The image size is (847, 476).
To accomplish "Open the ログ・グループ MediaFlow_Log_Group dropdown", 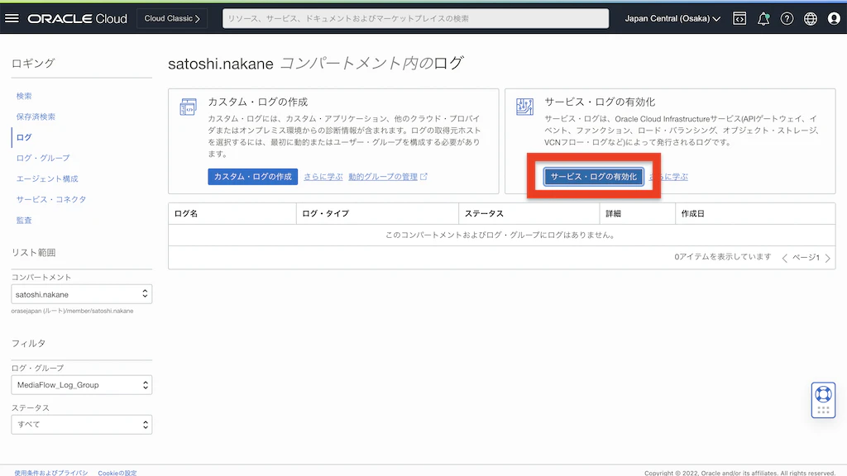I will coord(82,385).
